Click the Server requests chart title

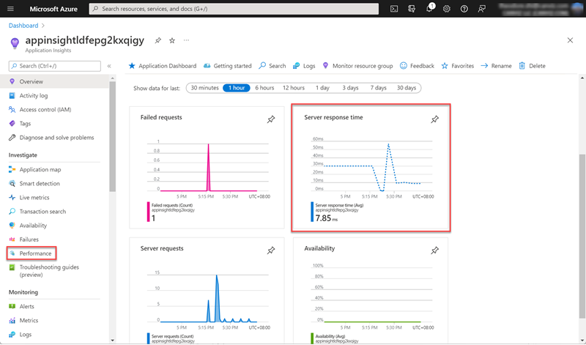(162, 248)
